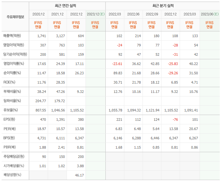Select quarterly column header 2022.09
The width and height of the screenshot is (222, 181).
click(x=152, y=14)
